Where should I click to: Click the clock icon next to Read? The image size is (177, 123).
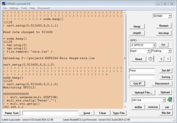click(x=150, y=59)
